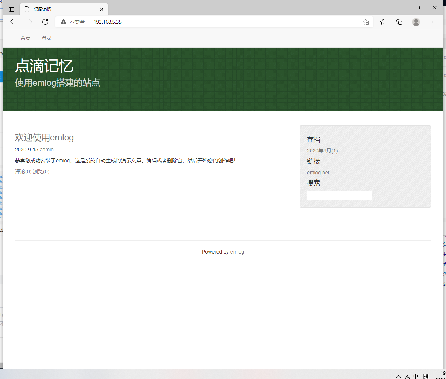446x379 pixels.
Task: Close the 点滴记忆 browser tab
Action: (x=101, y=9)
